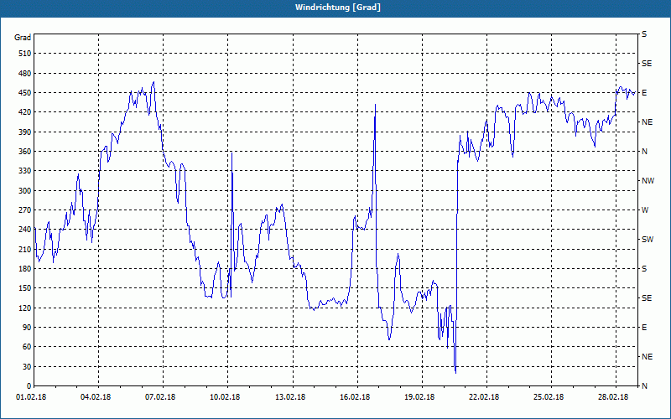Click the 16.02.18 date label
The image size is (671, 419).
(355, 397)
